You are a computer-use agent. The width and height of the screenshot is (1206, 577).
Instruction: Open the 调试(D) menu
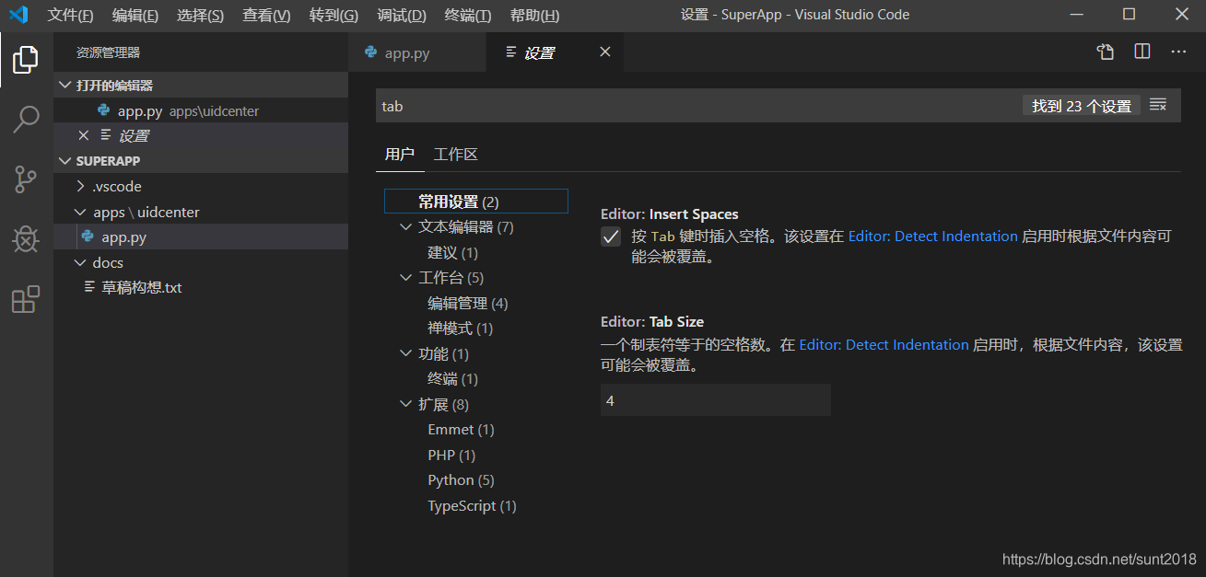coord(402,16)
